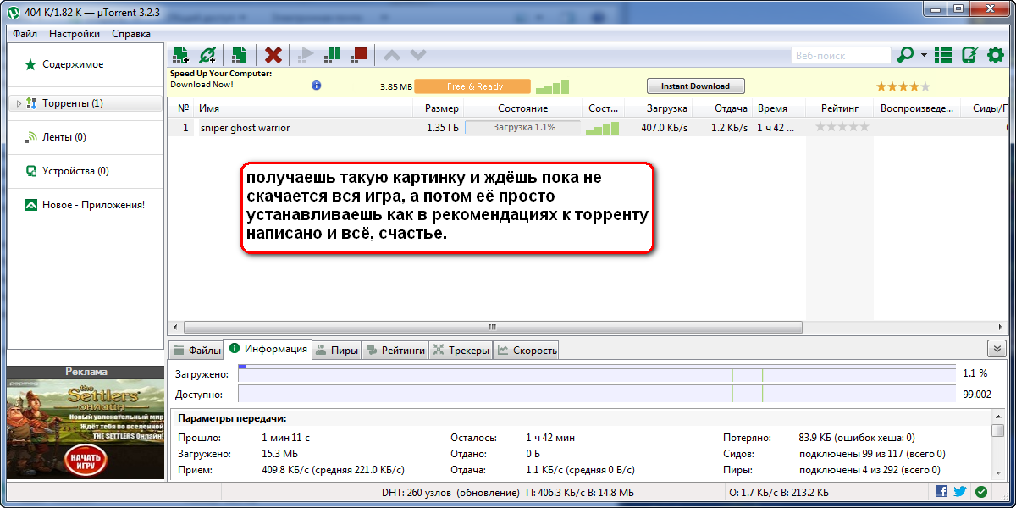The width and height of the screenshot is (1016, 508).
Task: Pause the torrent using toolbar icon
Action: pyautogui.click(x=333, y=55)
